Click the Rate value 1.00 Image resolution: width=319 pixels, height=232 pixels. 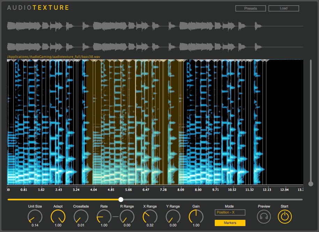click(104, 225)
